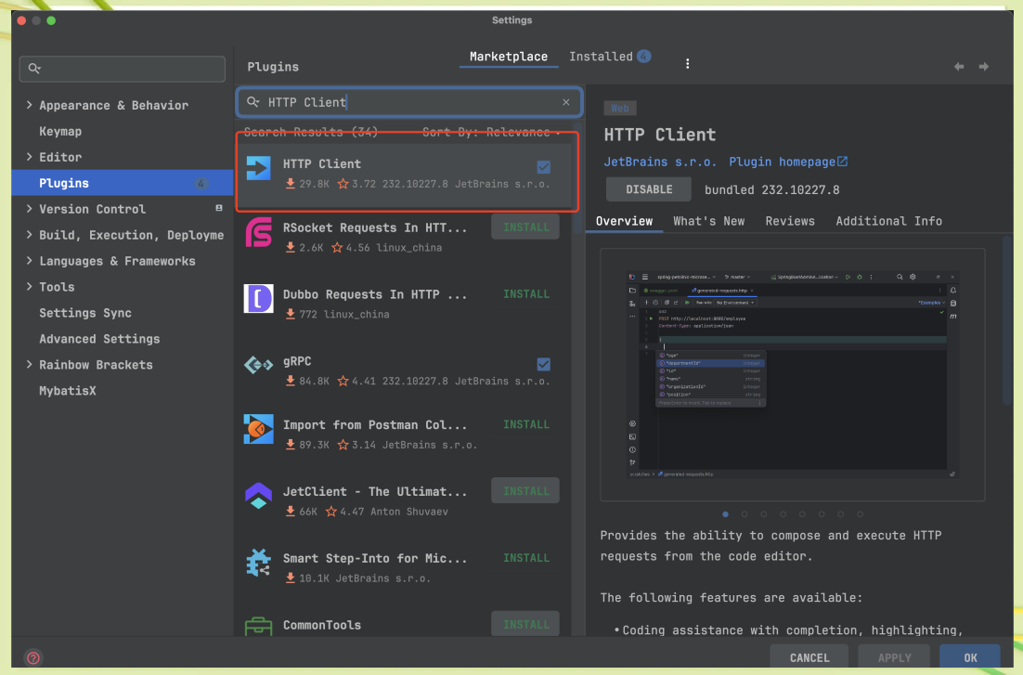Open the What's New tab
This screenshot has width=1023, height=675.
708,221
